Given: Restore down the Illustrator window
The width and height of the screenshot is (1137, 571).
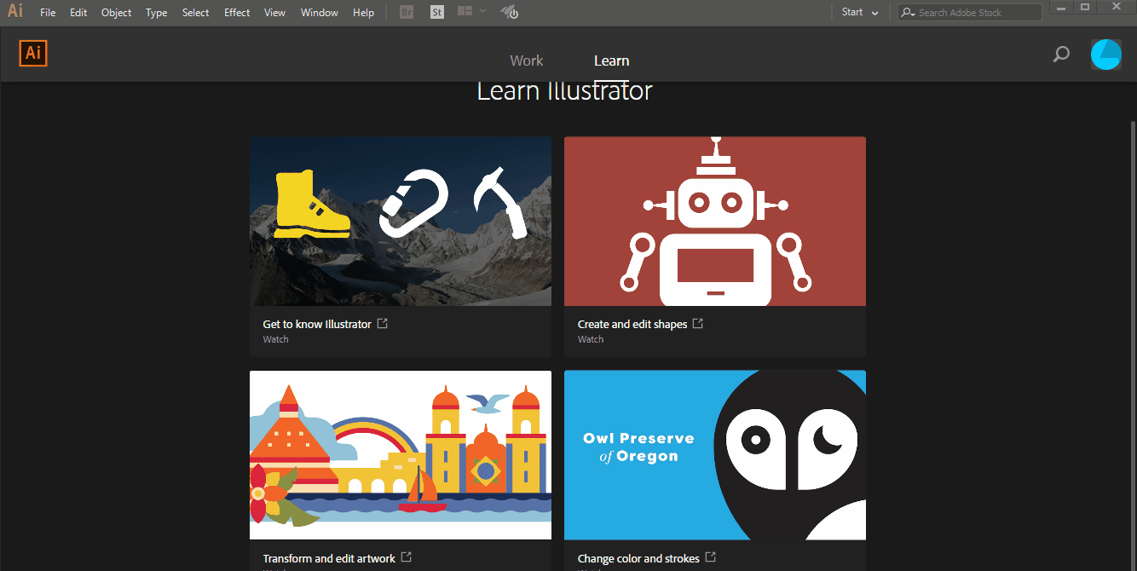Looking at the screenshot, I should pyautogui.click(x=1085, y=7).
